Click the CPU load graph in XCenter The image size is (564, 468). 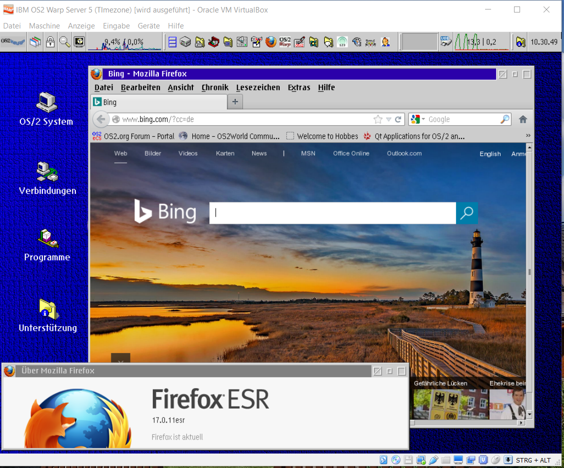[124, 42]
